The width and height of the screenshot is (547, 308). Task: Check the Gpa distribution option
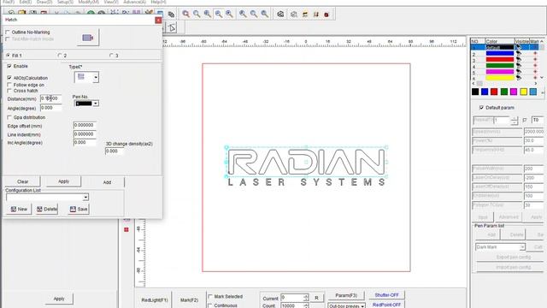coord(9,117)
